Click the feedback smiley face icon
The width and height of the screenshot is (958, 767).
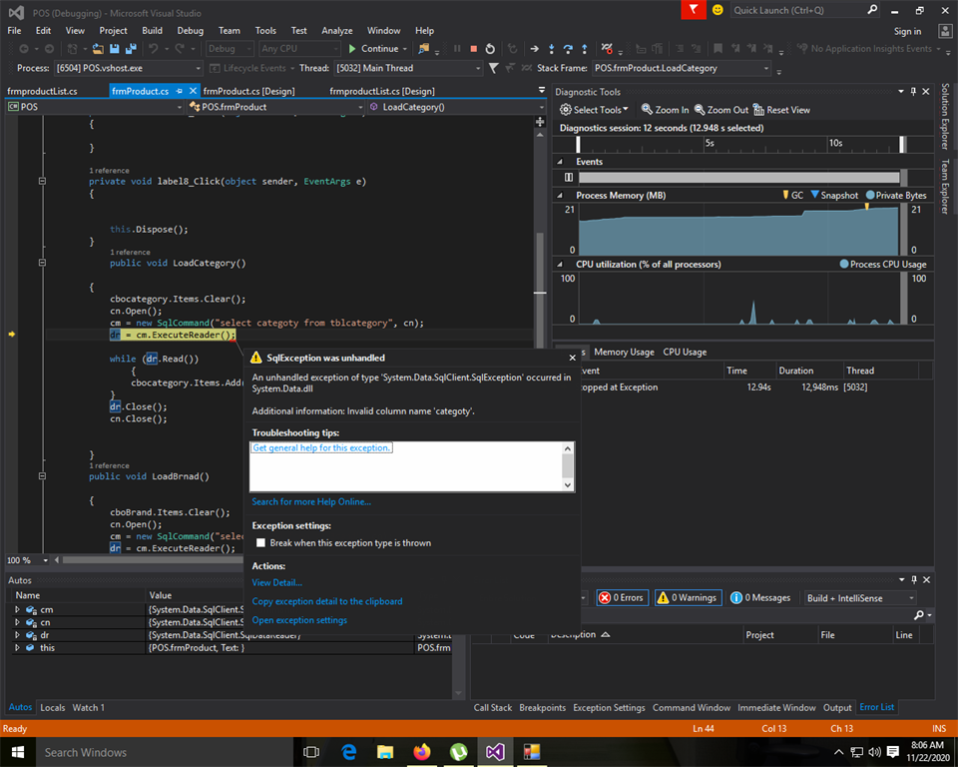coord(718,10)
